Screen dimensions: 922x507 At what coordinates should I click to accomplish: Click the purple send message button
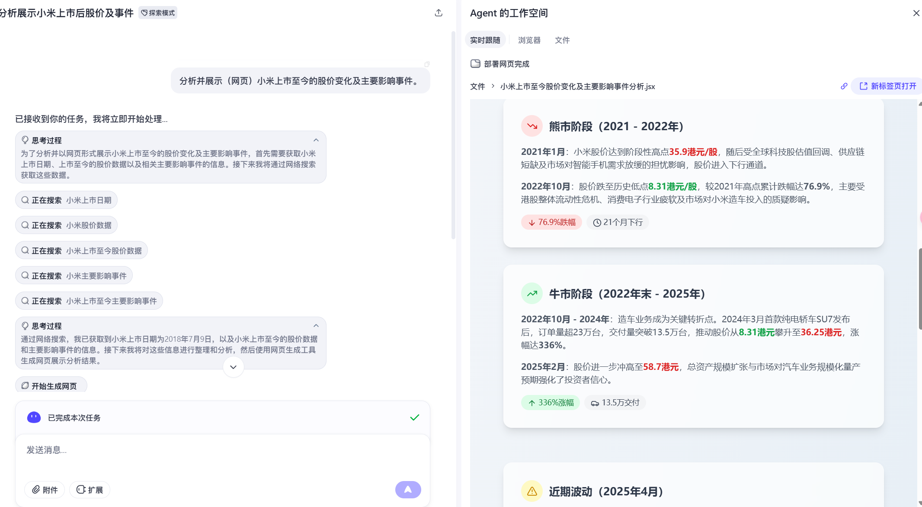408,490
